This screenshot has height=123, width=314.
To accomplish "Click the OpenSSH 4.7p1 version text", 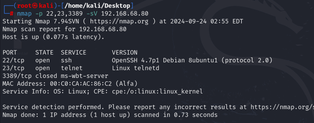I will point(136,60).
